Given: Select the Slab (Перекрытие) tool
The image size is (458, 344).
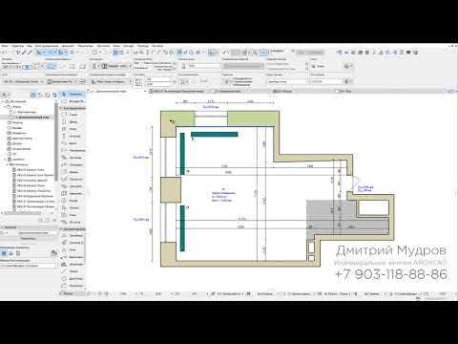Looking at the screenshot, I should (73, 151).
